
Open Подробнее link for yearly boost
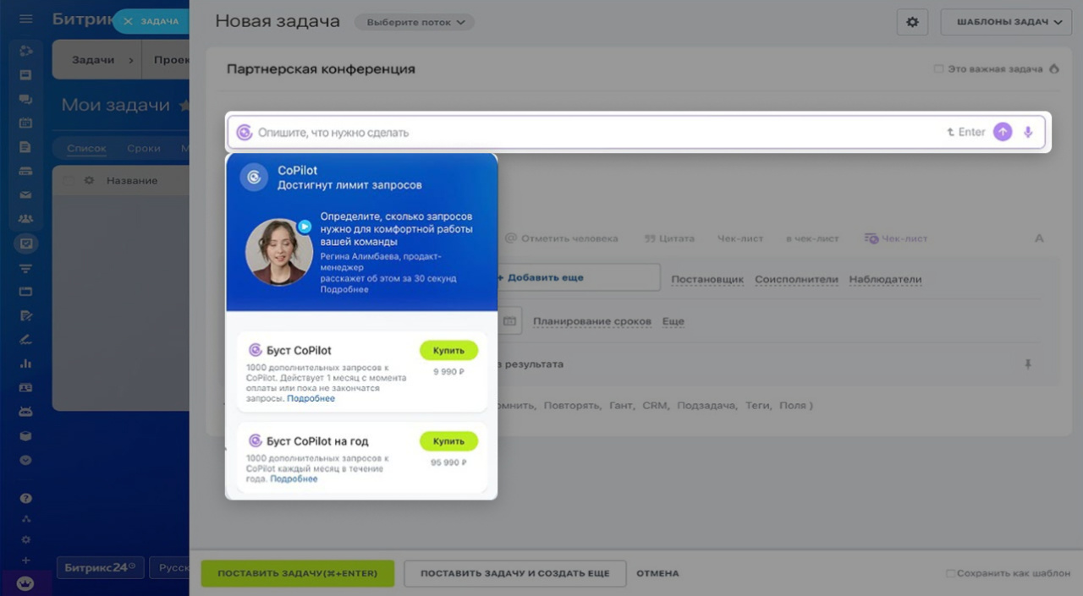(294, 479)
